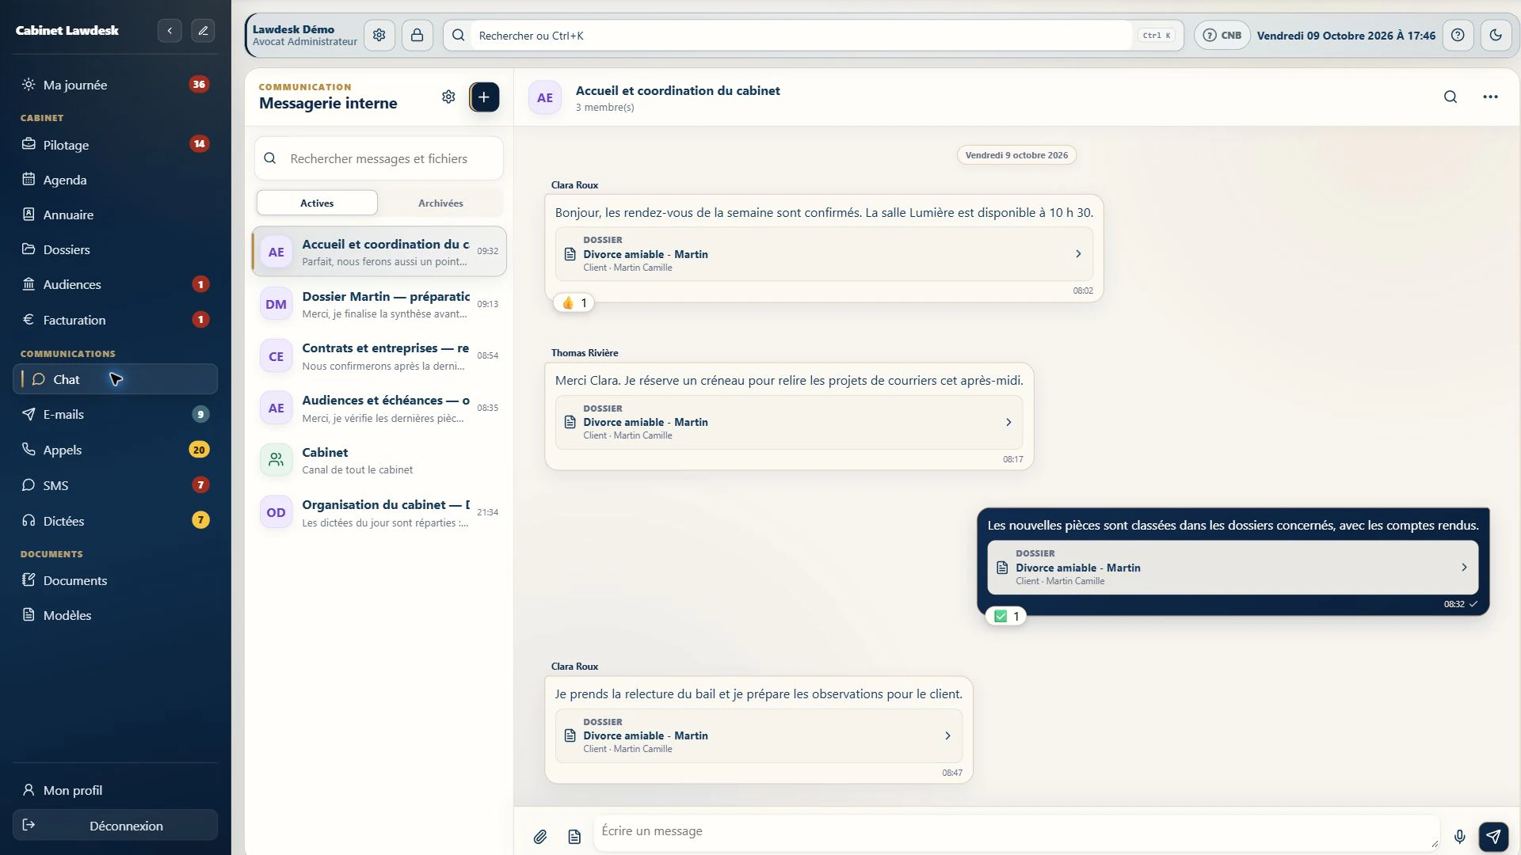Open Contrats et entreprises conversation
Screen dimensions: 1521x855
[x=379, y=356]
